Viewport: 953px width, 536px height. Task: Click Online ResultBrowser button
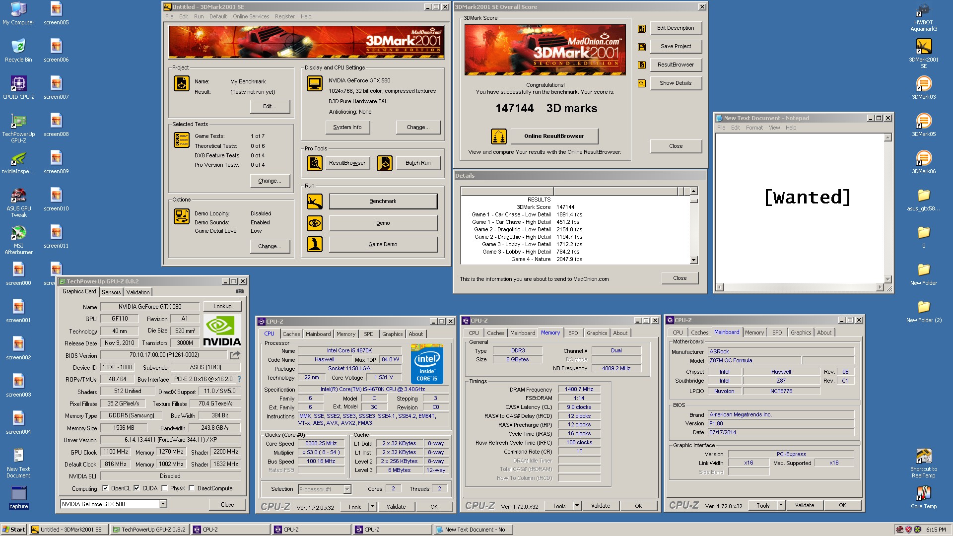tap(554, 136)
